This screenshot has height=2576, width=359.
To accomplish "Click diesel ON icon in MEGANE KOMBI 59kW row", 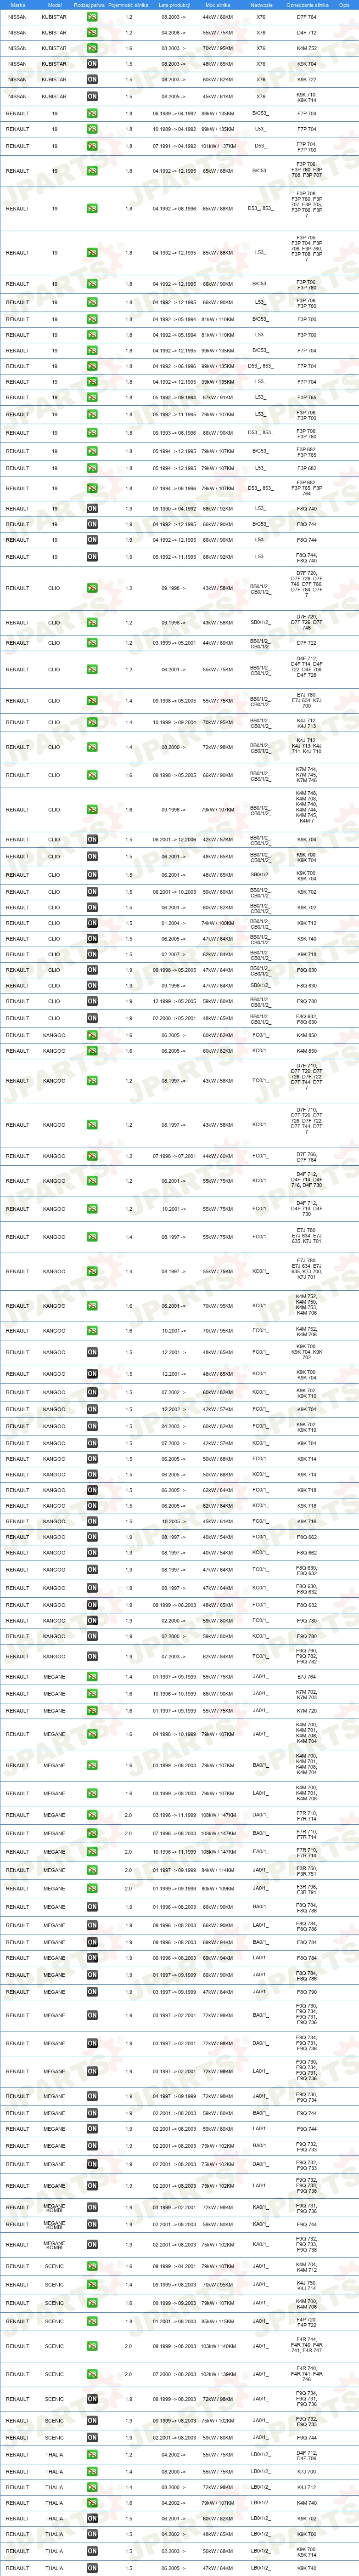I will (92, 2225).
